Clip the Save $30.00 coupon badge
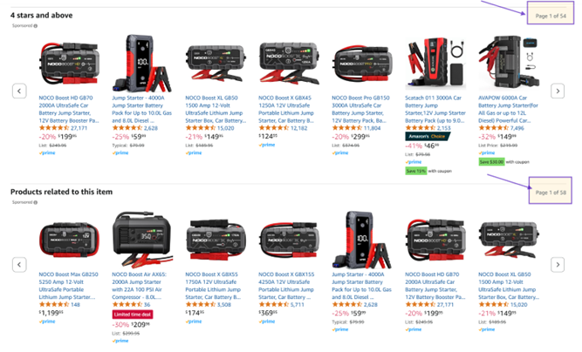The width and height of the screenshot is (582, 352). (491, 162)
